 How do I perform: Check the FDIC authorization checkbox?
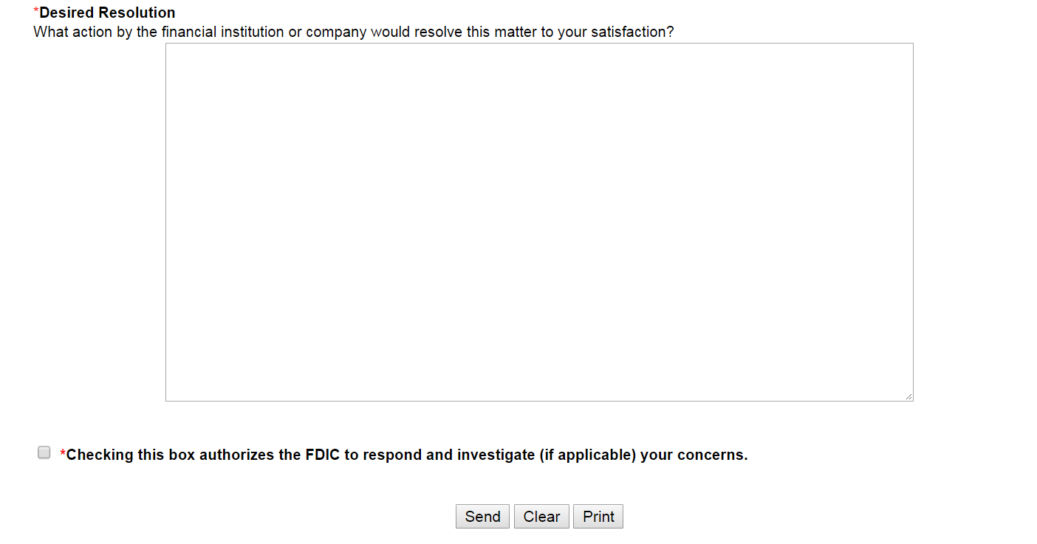(x=44, y=452)
